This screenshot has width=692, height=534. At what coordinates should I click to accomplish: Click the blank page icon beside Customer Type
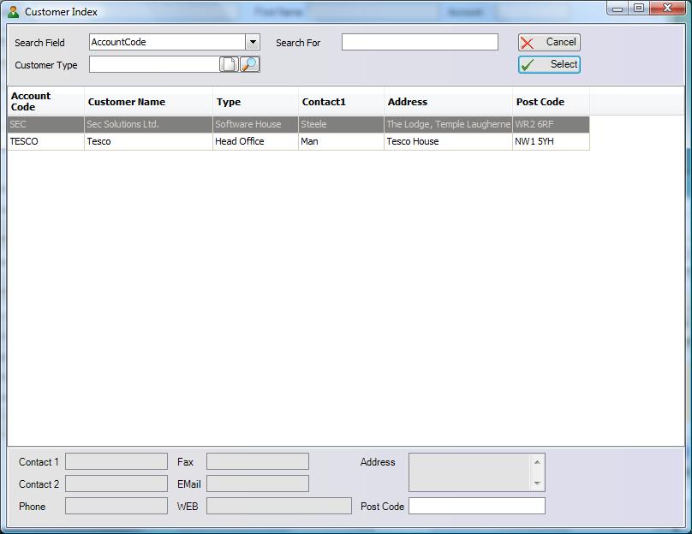click(x=229, y=64)
